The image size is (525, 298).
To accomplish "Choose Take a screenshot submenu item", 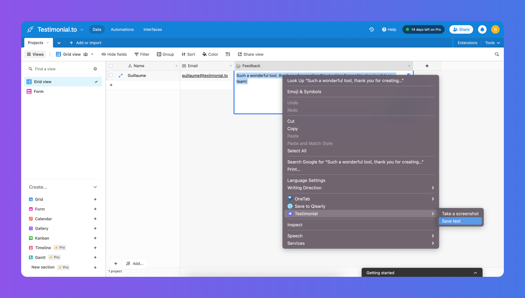I will 460,214.
